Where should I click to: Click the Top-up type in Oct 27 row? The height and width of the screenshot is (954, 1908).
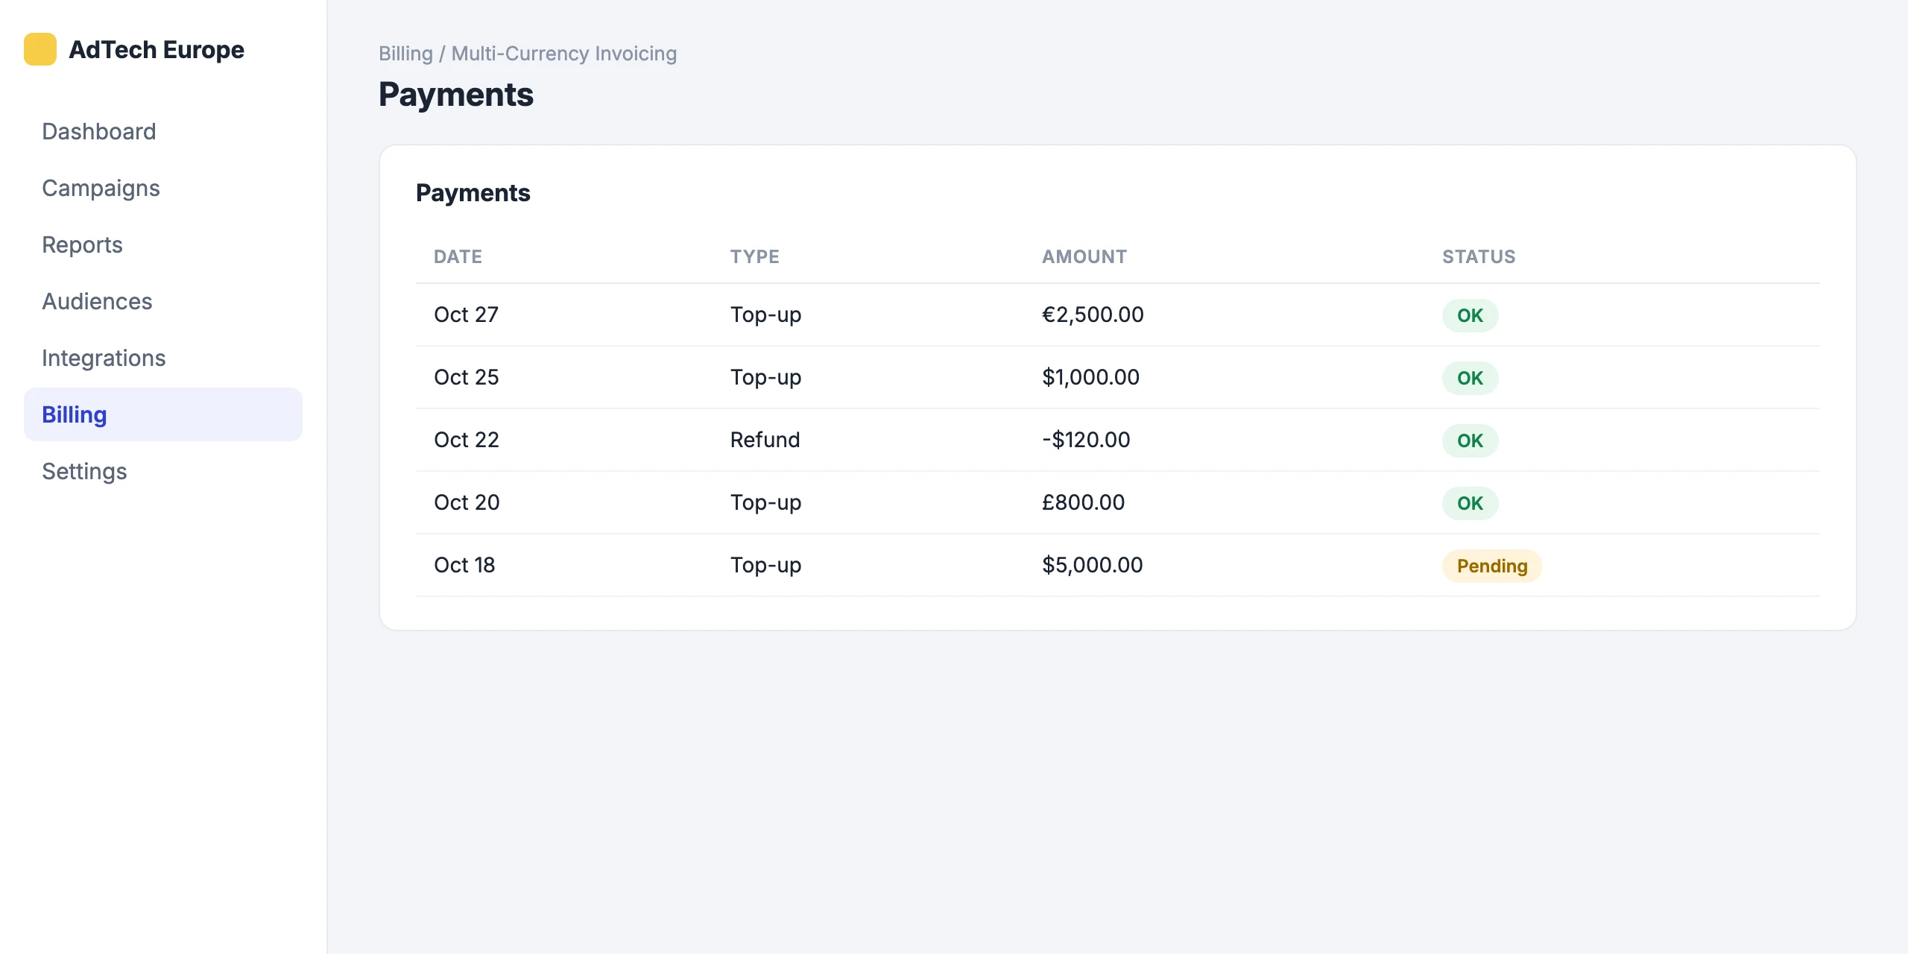point(765,315)
